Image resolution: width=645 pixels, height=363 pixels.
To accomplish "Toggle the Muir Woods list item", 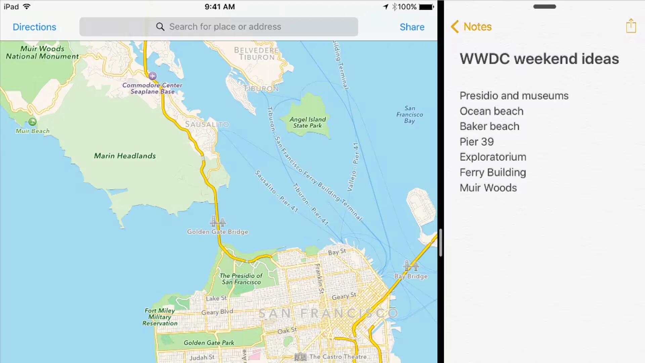I will (488, 188).
